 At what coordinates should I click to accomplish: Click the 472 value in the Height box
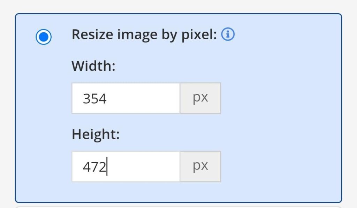[x=94, y=167]
